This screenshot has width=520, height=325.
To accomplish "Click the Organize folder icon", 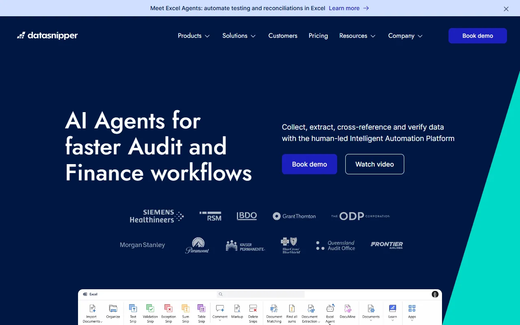I will 113,309.
